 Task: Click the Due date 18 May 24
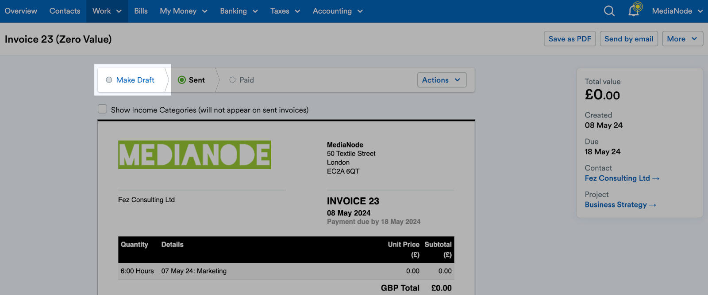602,151
